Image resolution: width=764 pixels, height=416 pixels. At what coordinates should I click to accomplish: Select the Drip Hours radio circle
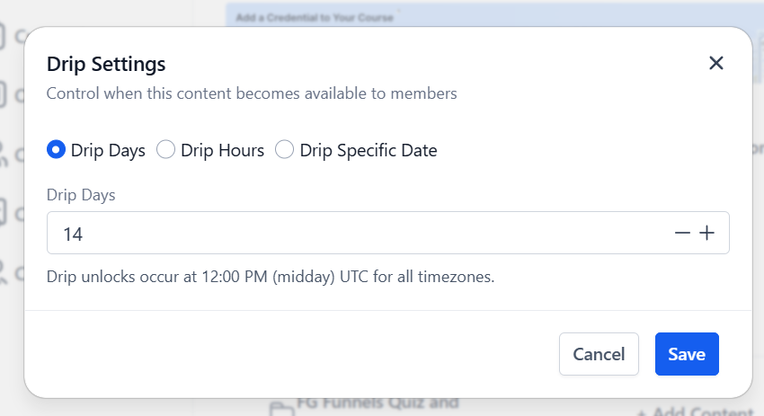point(165,149)
